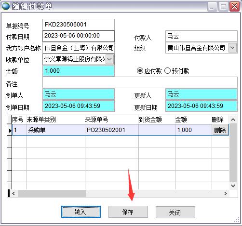Expand the 组织 dropdown
Screen dimensions: 242x226
click(232, 48)
